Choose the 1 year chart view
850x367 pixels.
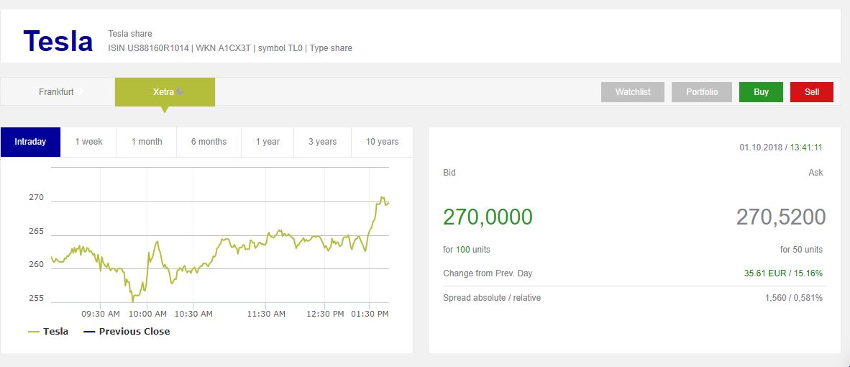coord(268,142)
